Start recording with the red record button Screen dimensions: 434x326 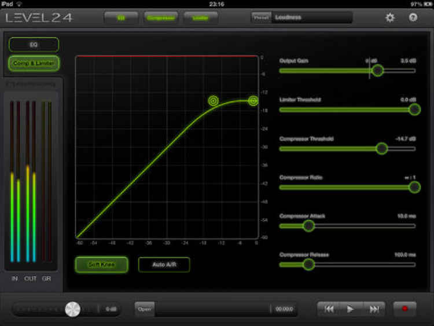click(x=404, y=309)
